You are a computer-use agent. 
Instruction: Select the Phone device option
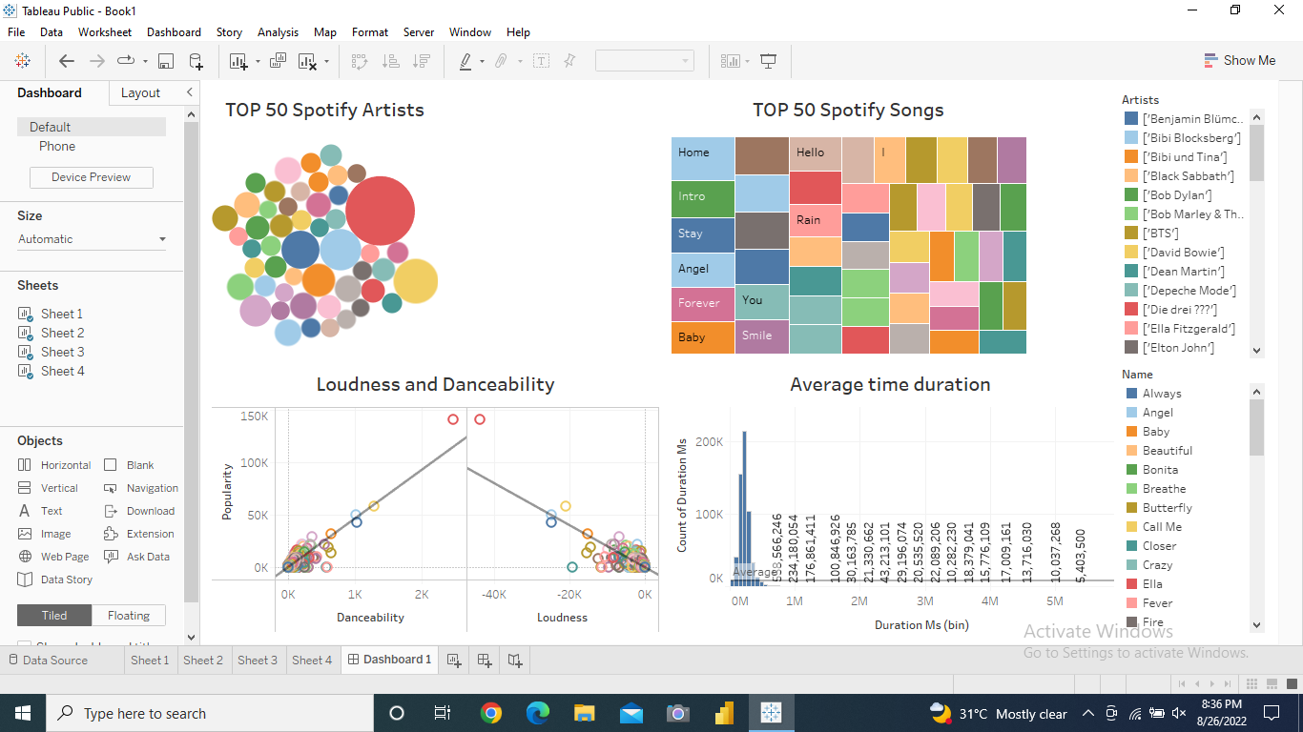[x=56, y=146]
